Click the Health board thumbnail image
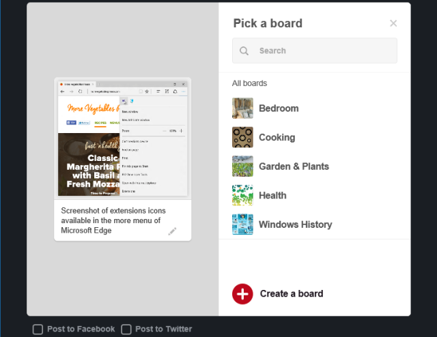 (x=242, y=195)
